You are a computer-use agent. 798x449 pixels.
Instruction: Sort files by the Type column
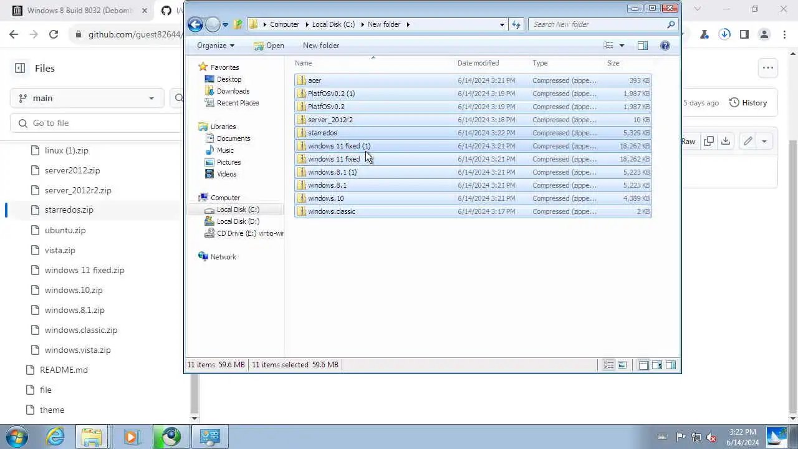pyautogui.click(x=567, y=63)
